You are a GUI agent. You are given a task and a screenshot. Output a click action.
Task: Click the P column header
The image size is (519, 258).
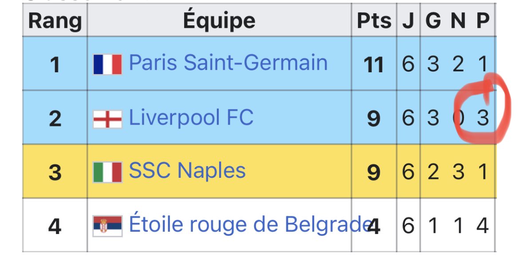(x=483, y=20)
